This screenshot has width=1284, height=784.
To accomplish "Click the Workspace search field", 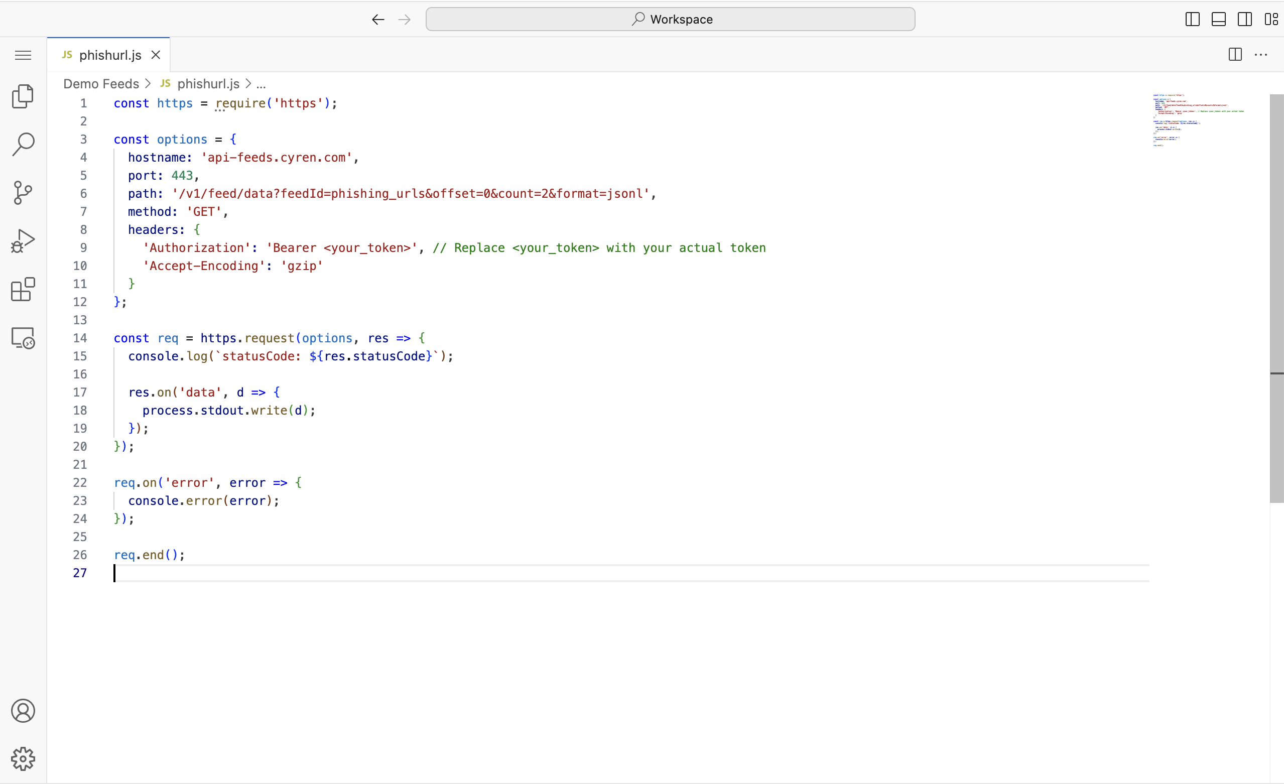I will coord(670,19).
